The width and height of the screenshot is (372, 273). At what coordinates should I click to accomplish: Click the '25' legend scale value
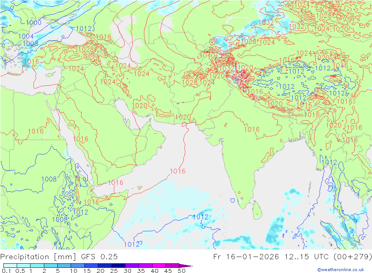tap(114, 271)
